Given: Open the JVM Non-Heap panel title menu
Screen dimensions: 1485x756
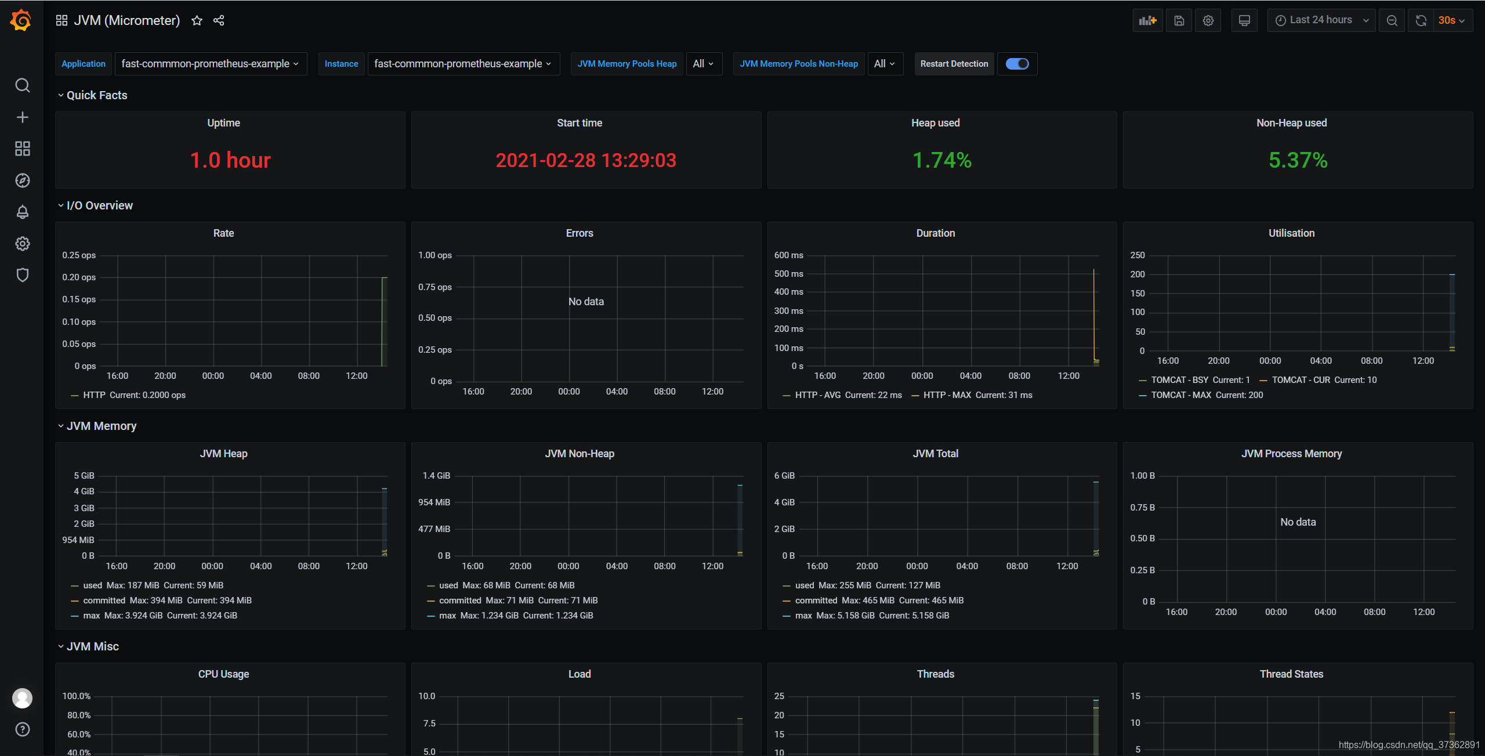Looking at the screenshot, I should pos(579,454).
